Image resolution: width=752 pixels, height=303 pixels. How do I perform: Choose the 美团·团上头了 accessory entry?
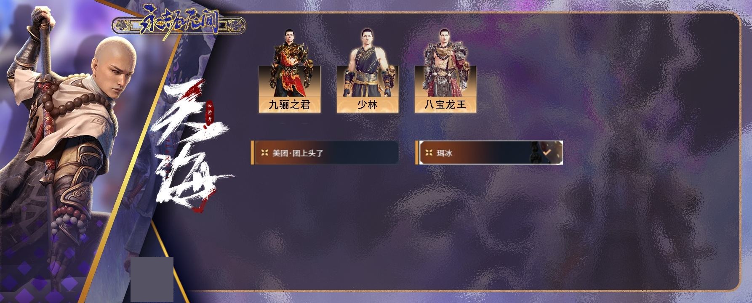tap(325, 153)
